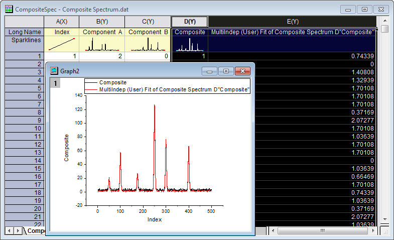Open the Component B sparkline
The image size is (394, 240).
[x=148, y=45]
